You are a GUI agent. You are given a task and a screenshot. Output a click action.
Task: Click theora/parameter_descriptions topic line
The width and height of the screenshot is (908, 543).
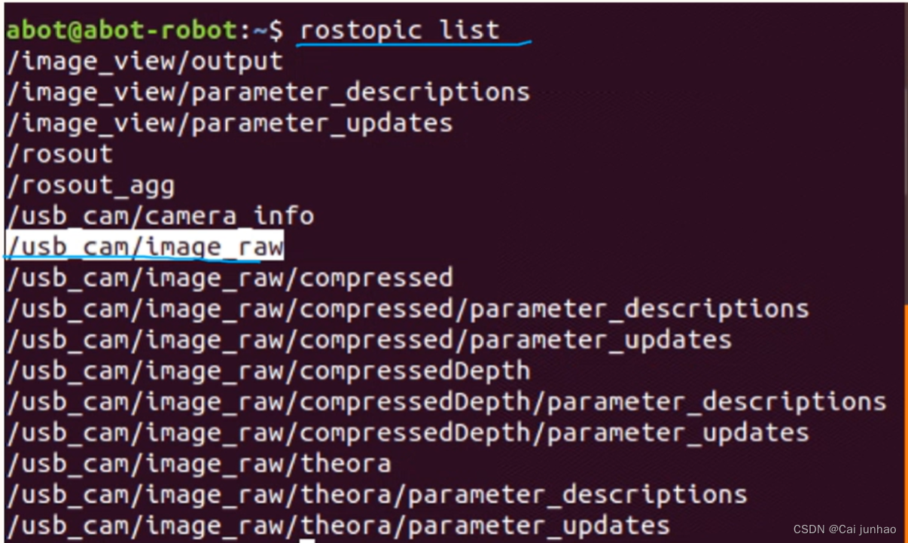tap(376, 494)
